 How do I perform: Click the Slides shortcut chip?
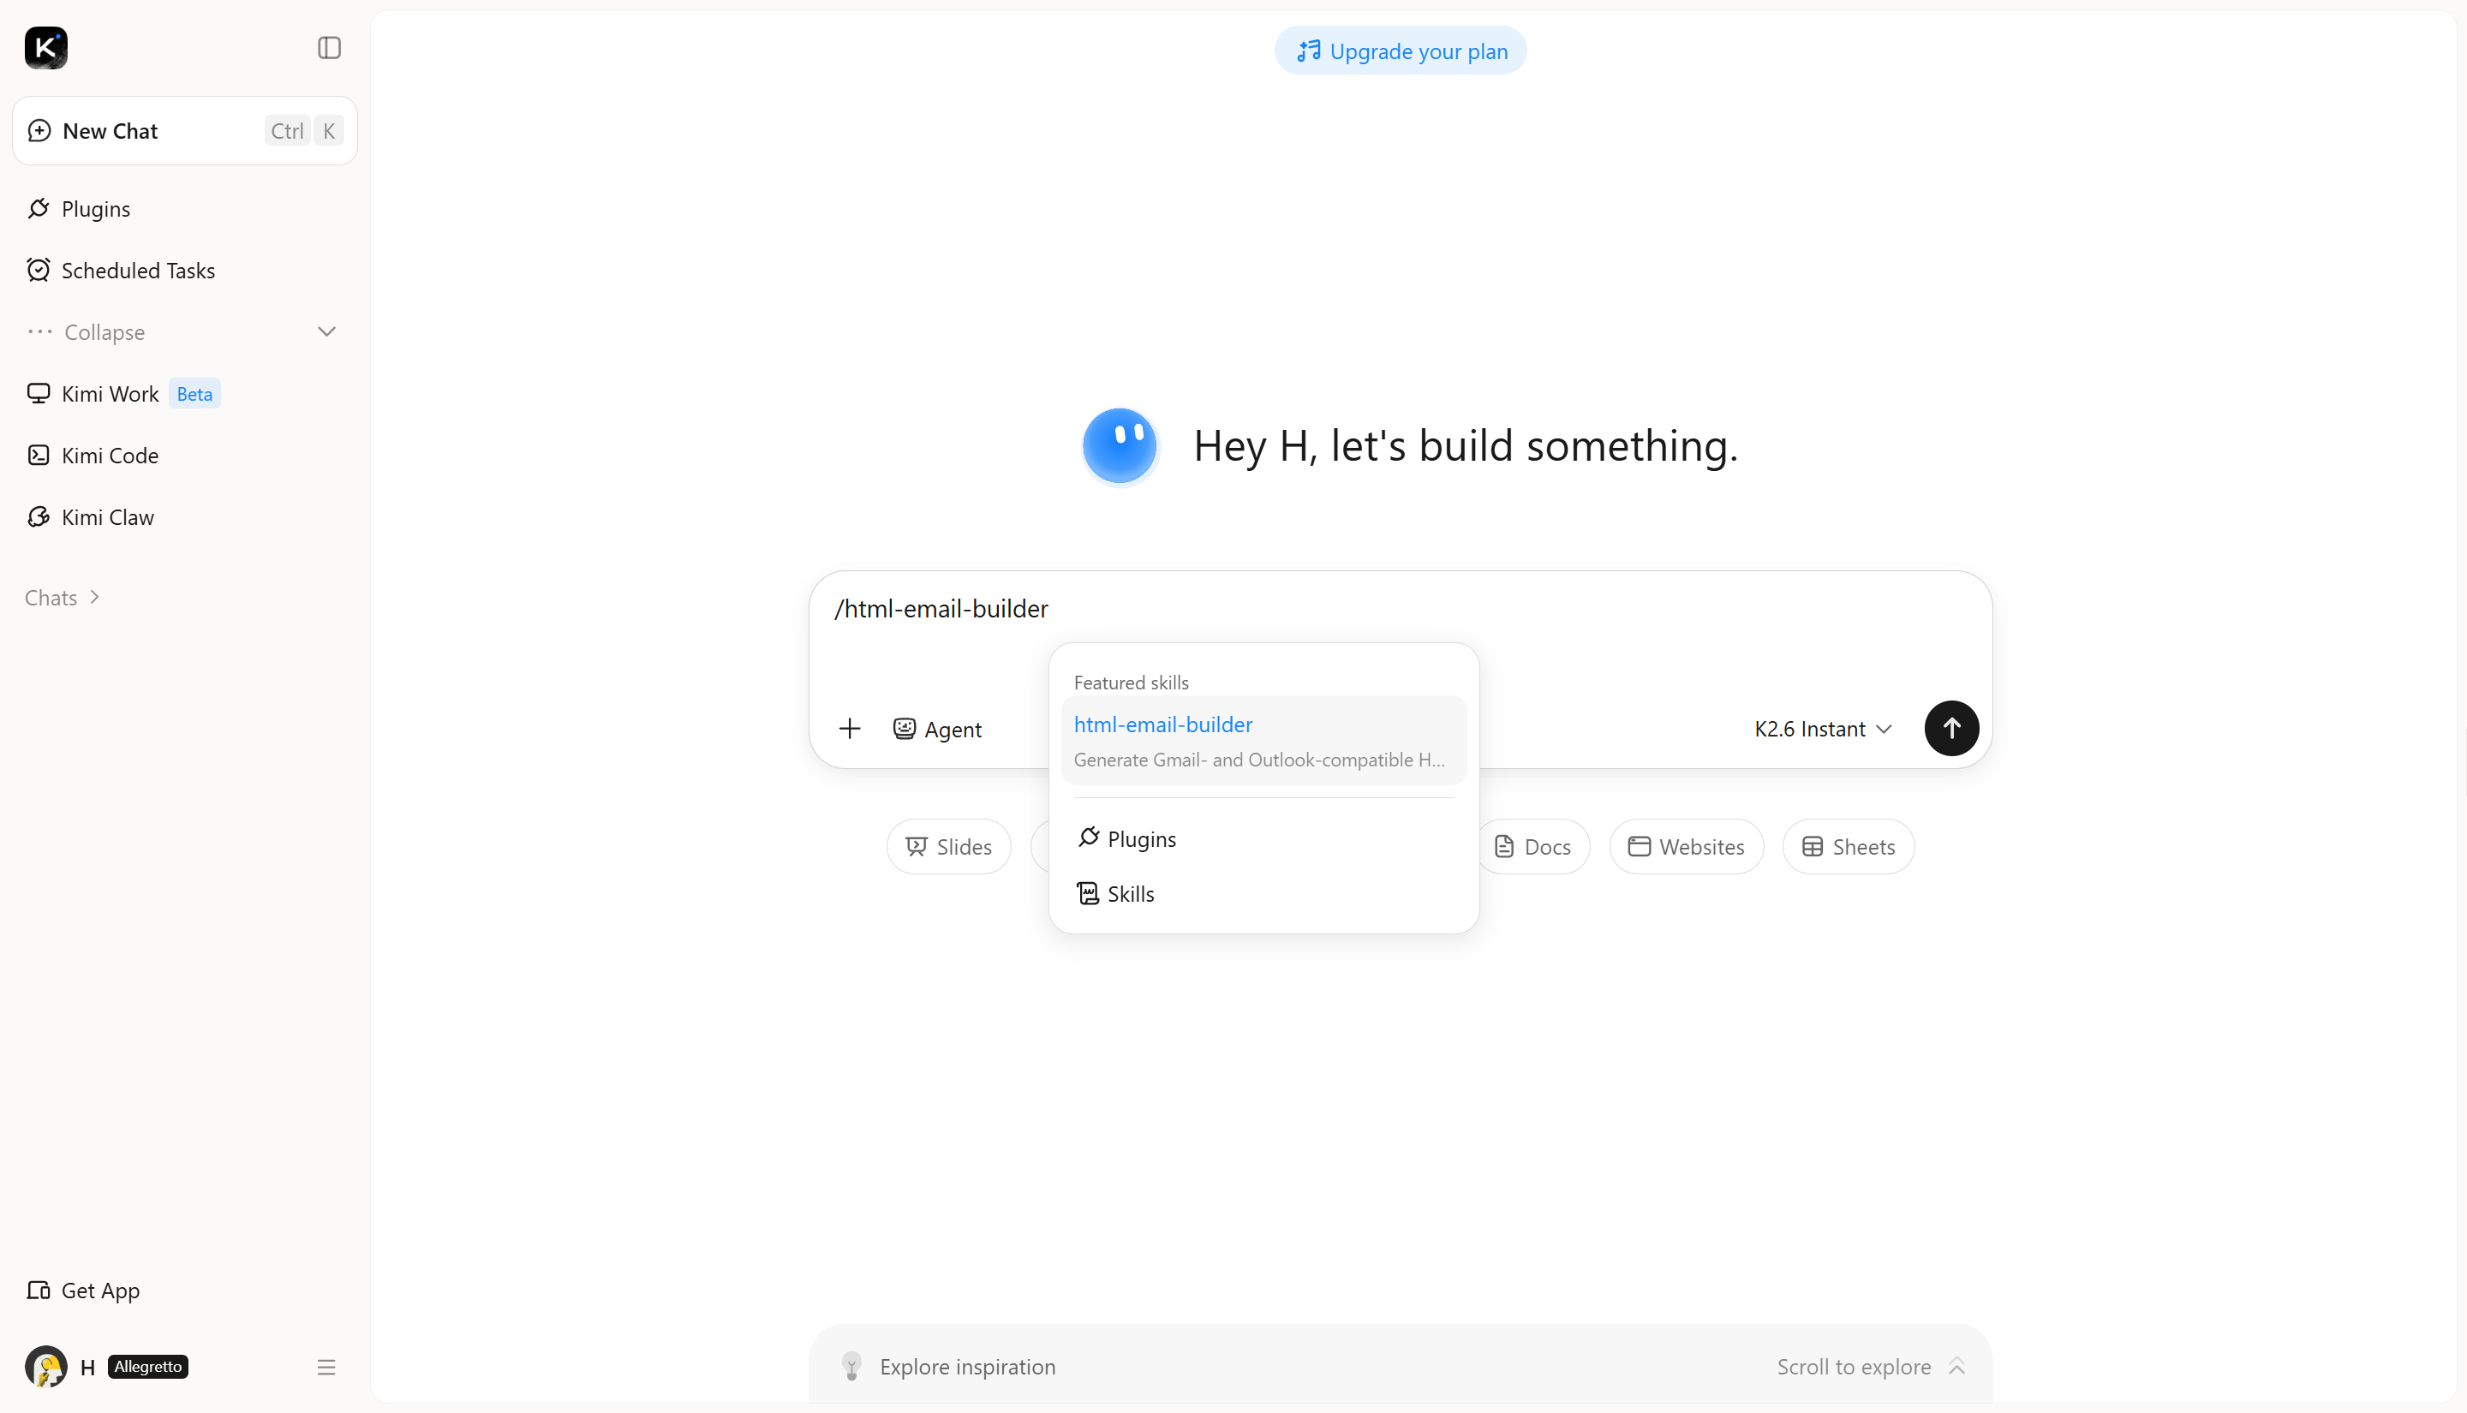pos(948,847)
